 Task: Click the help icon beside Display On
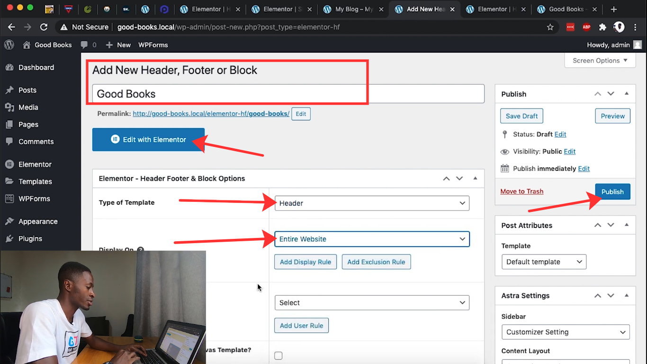(x=140, y=250)
